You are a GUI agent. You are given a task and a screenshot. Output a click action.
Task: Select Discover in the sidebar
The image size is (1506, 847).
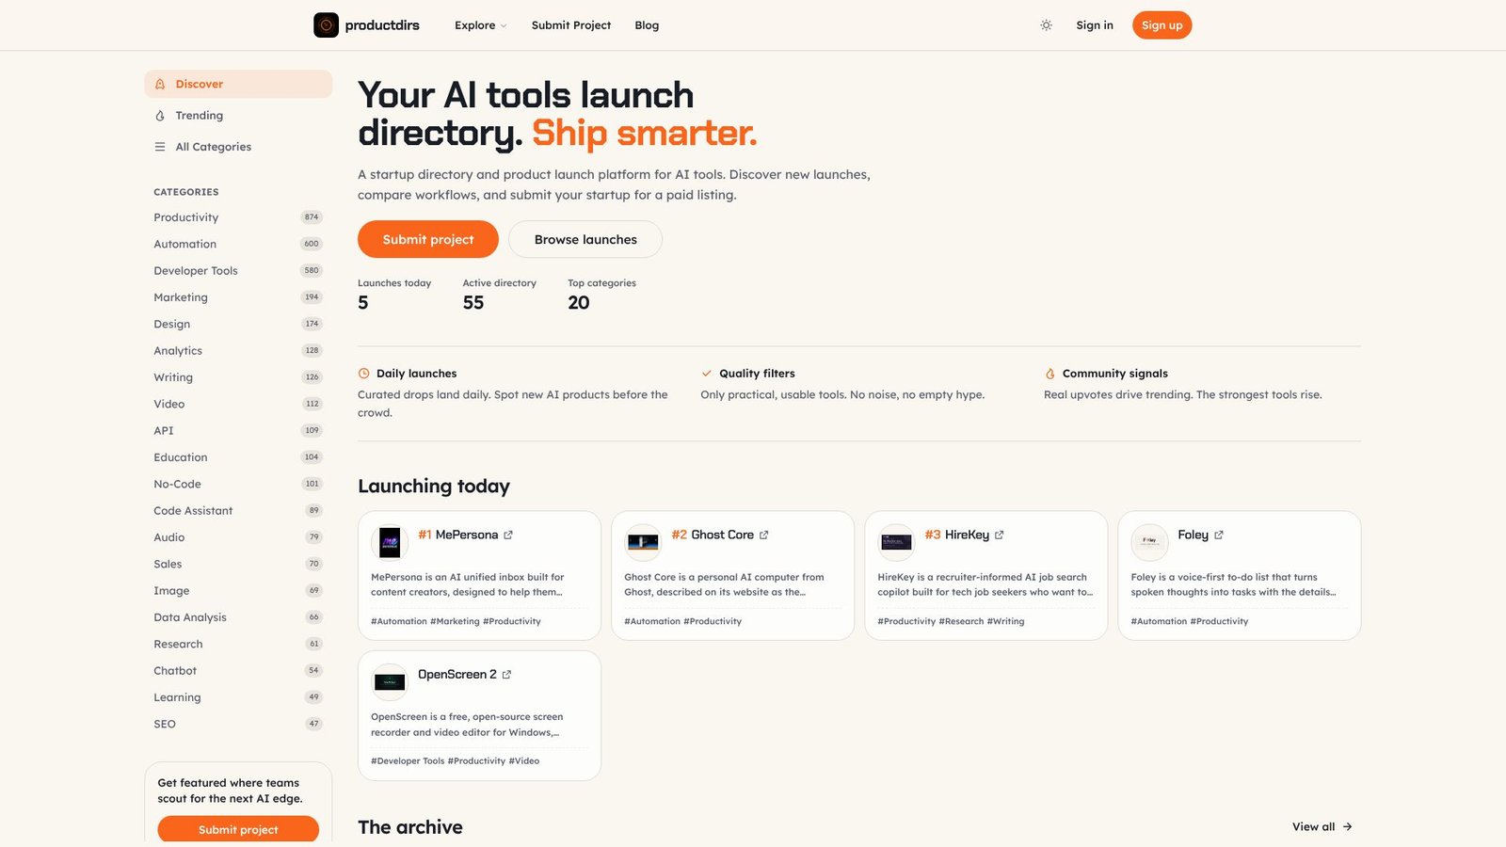238,84
